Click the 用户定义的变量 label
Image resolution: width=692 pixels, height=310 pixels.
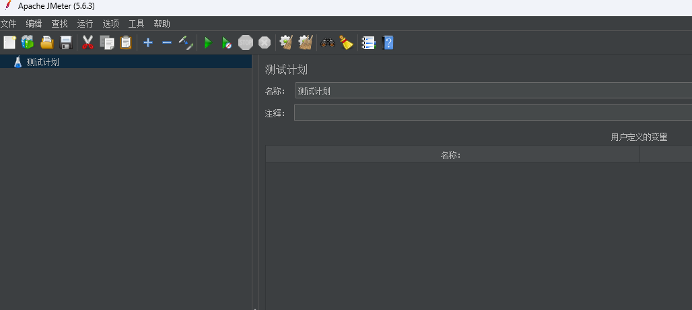[639, 137]
